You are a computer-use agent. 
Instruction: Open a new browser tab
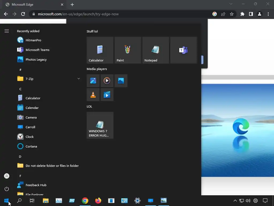tap(72, 5)
